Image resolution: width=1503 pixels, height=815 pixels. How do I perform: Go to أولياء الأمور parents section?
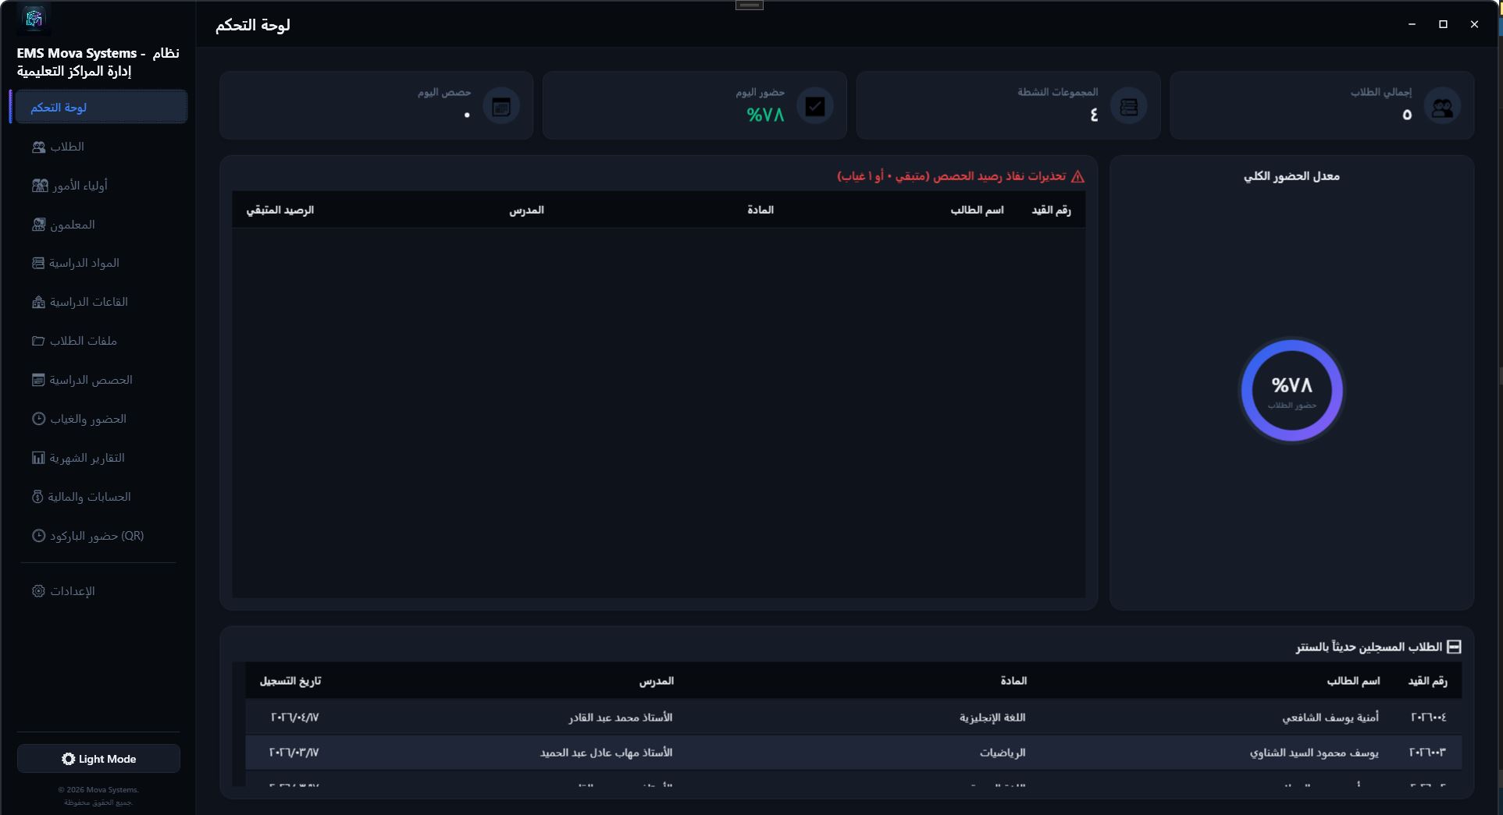click(100, 186)
